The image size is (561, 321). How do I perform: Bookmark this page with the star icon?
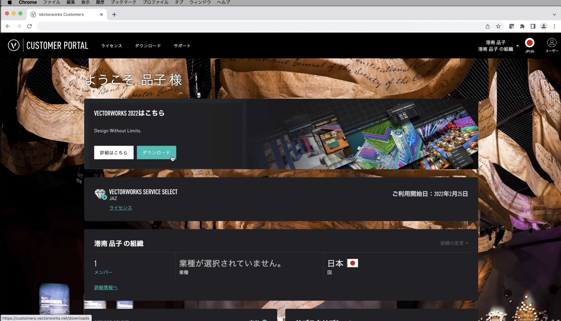498,26
